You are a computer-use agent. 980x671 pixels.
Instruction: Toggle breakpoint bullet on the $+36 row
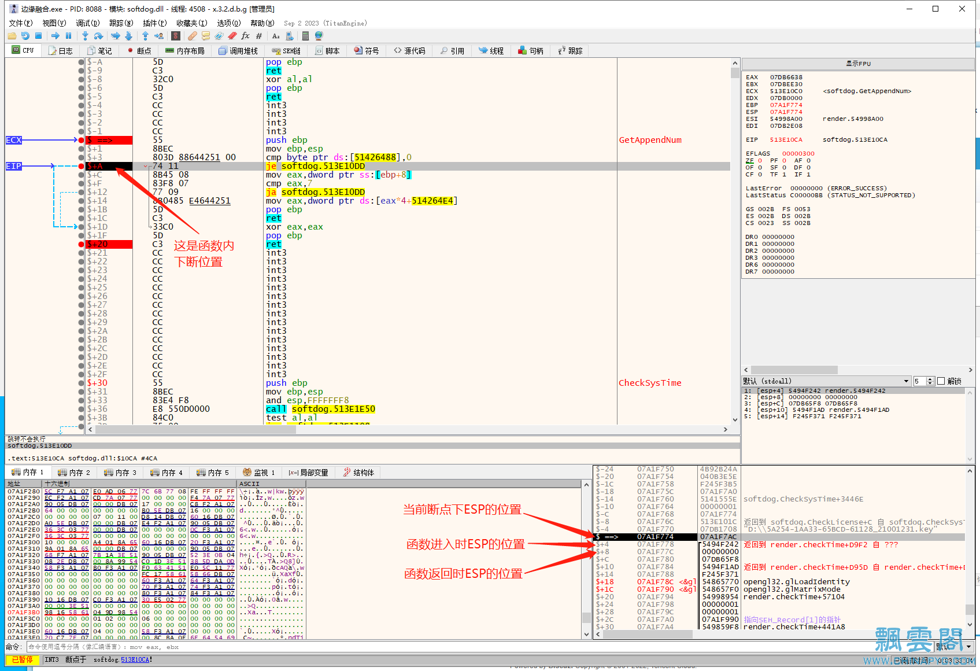pos(81,409)
